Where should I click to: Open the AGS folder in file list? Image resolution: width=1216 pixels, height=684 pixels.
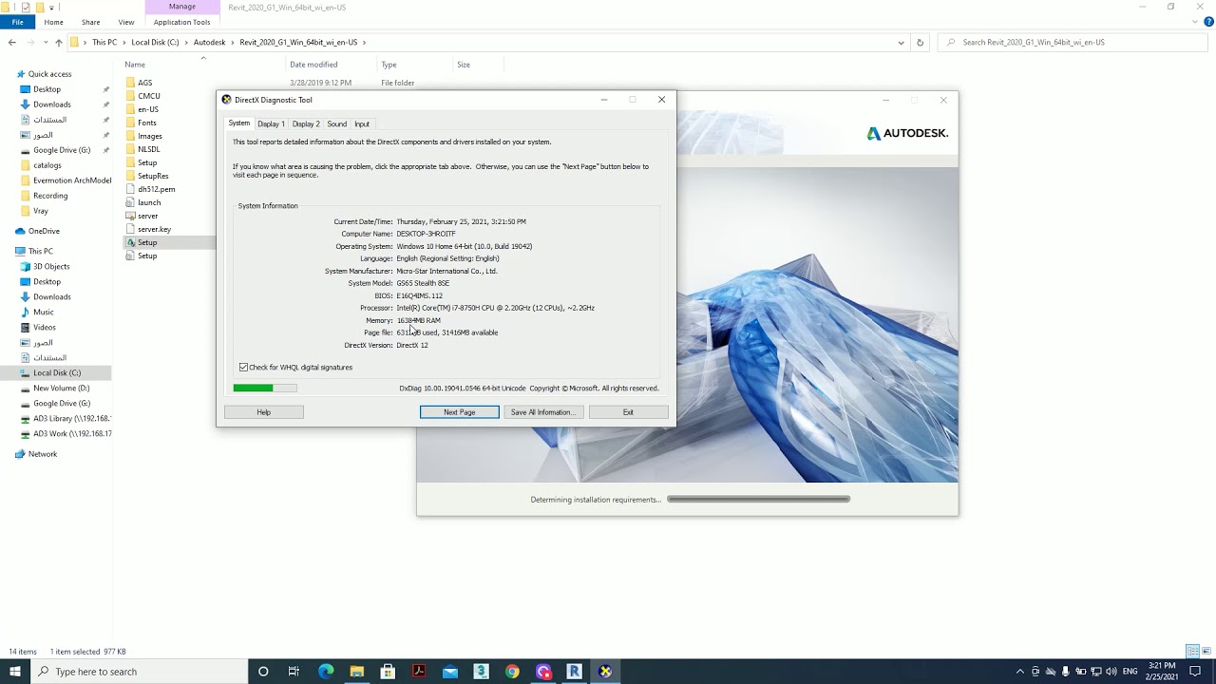pyautogui.click(x=144, y=83)
